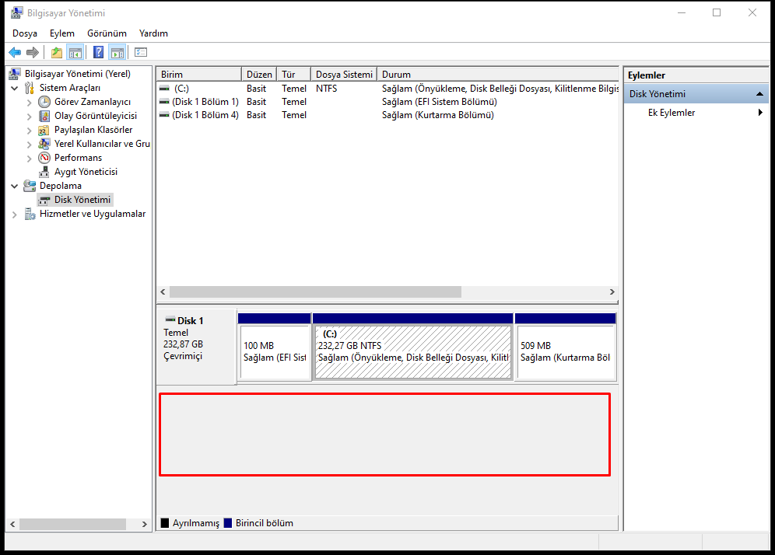The height and width of the screenshot is (555, 775).
Task: Click the volume list horizontal scrollbar thumb
Action: click(x=315, y=291)
